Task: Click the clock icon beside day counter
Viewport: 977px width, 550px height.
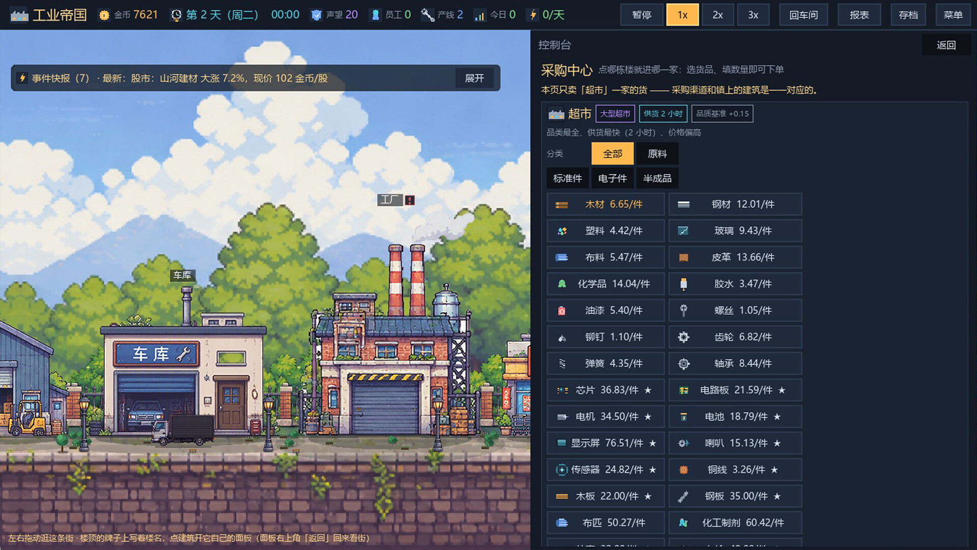Action: click(176, 15)
